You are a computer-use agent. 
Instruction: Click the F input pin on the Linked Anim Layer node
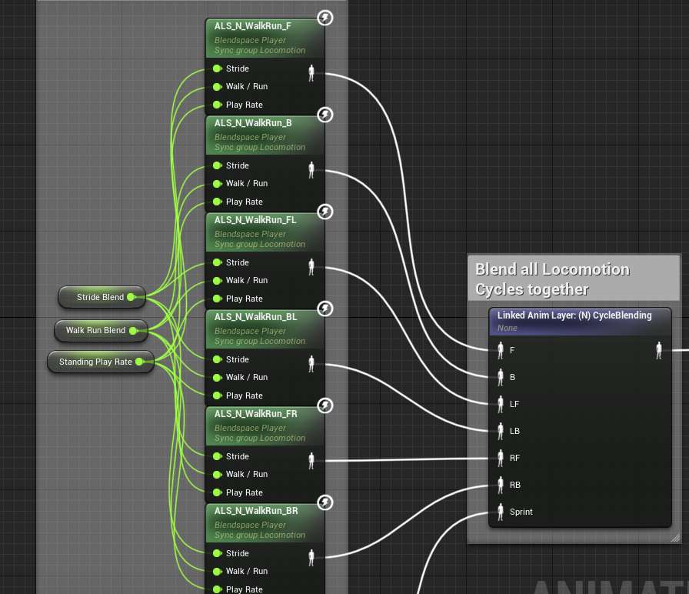pyautogui.click(x=501, y=350)
